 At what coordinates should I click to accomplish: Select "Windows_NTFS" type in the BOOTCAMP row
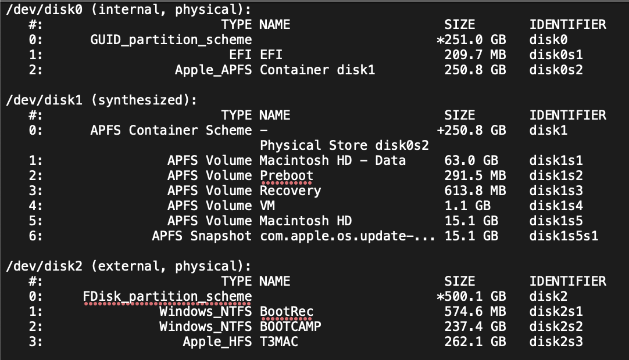click(x=206, y=327)
